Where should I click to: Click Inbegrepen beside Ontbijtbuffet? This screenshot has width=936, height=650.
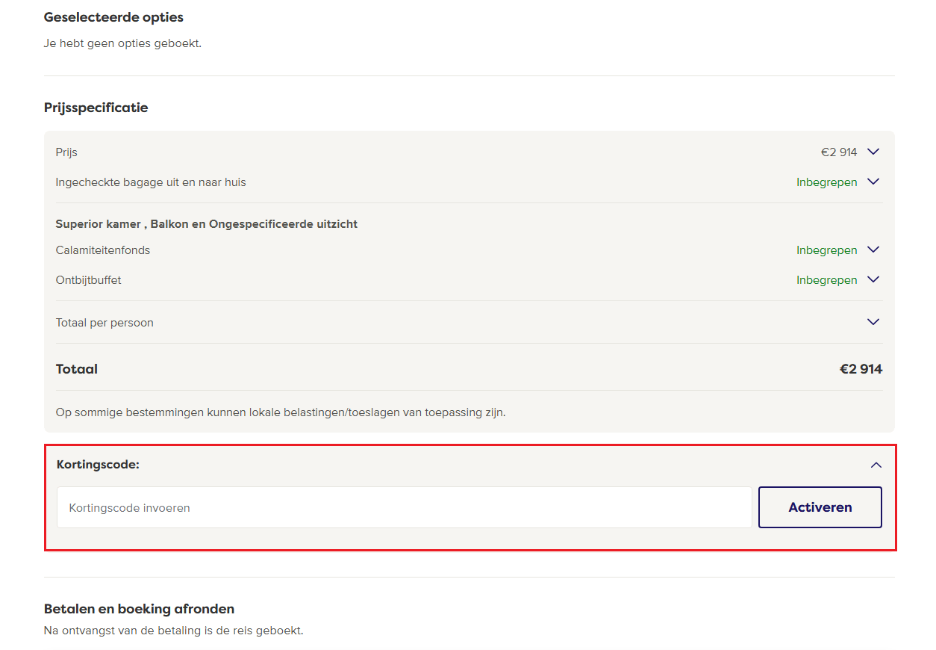click(x=826, y=280)
